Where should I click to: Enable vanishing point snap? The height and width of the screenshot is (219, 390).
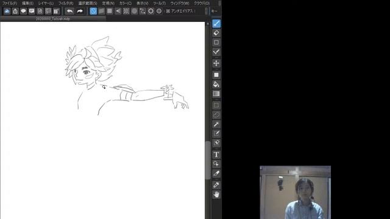coord(118,11)
